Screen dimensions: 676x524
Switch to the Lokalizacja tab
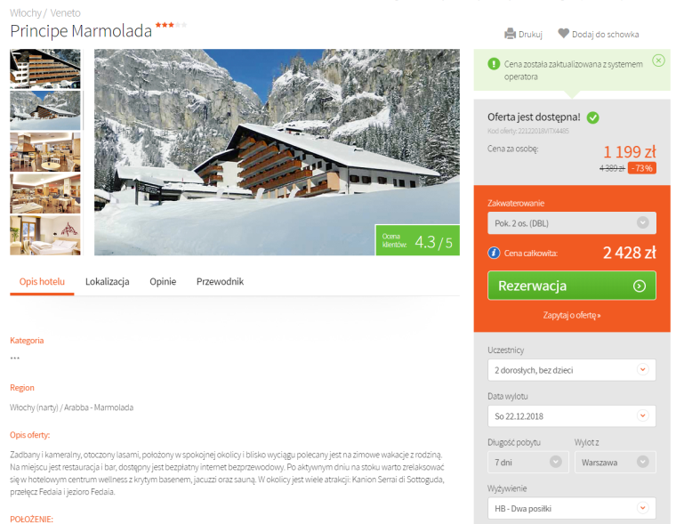tap(108, 282)
